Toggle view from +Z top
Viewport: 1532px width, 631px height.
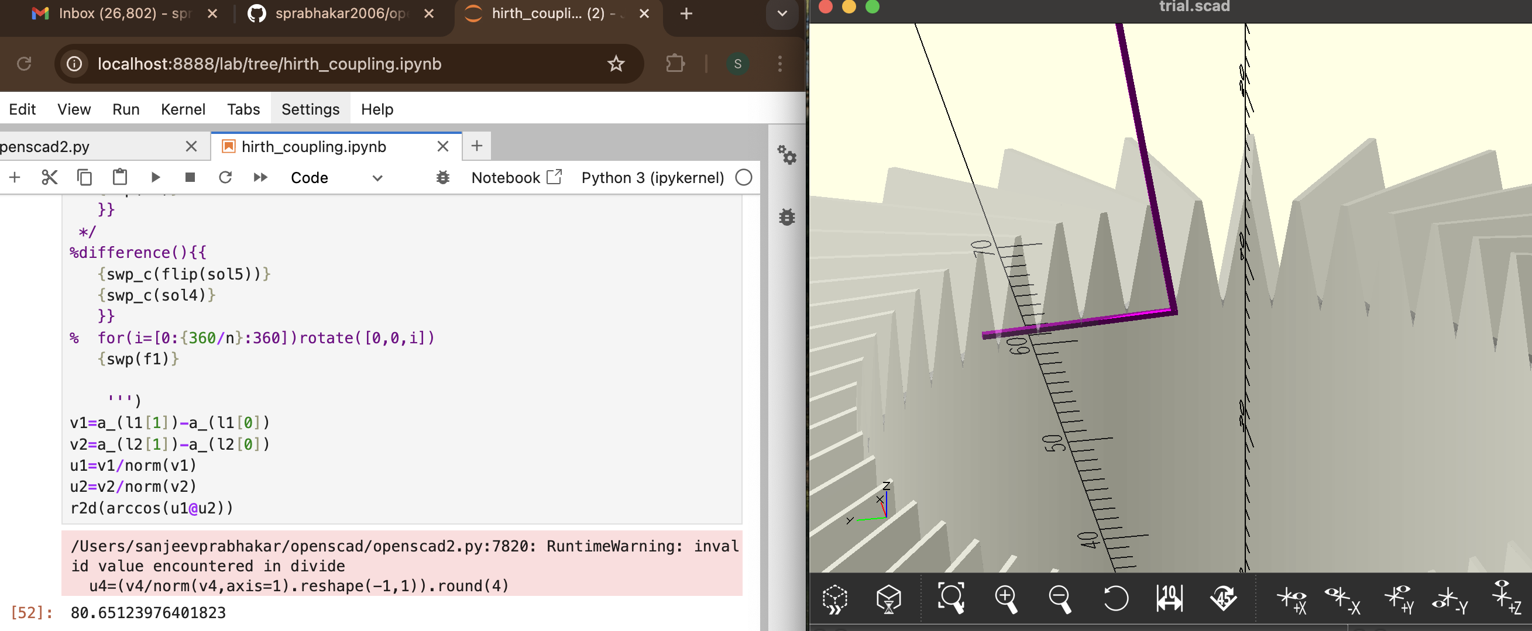coord(1507,598)
